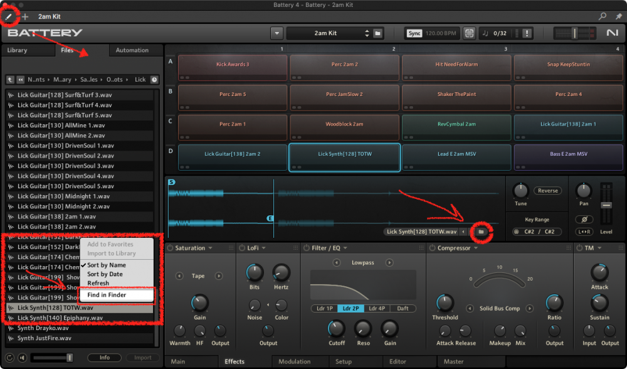This screenshot has height=369, width=627.
Task: Click the previous compressor arrow beside Solid Bus Comp
Action: (470, 309)
